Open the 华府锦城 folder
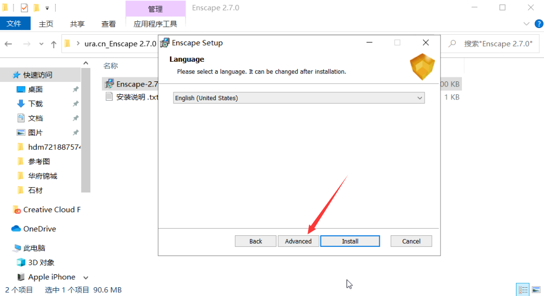544x296 pixels. [42, 176]
